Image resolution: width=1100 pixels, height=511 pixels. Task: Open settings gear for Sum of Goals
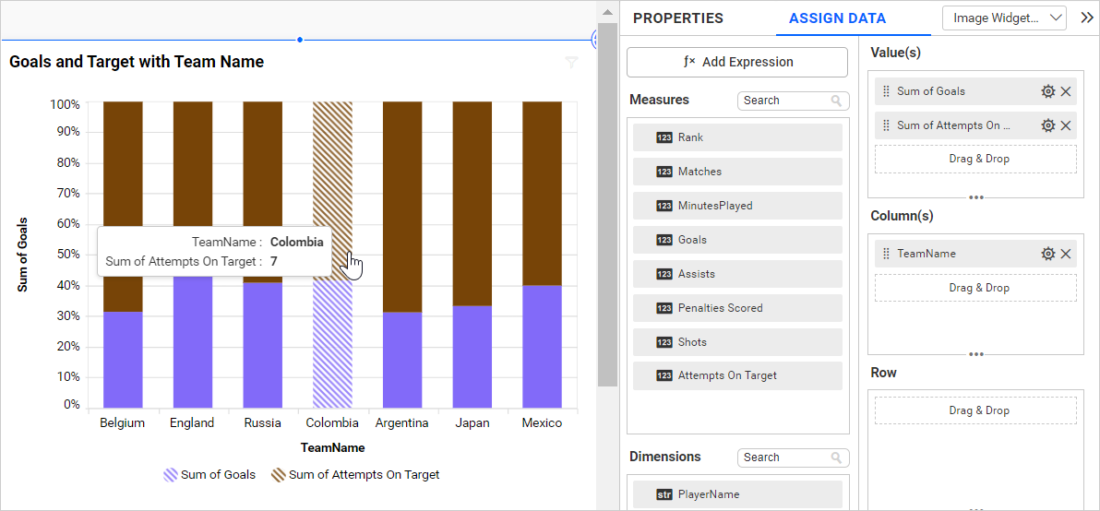click(x=1047, y=91)
